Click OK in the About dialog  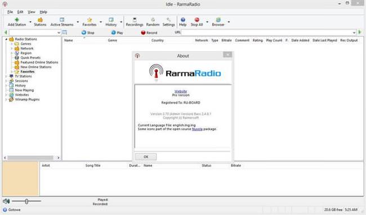point(146,157)
